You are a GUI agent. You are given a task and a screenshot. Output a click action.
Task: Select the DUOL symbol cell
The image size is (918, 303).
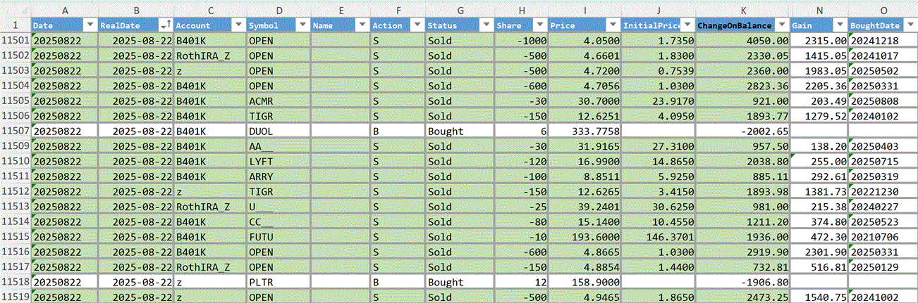point(278,131)
